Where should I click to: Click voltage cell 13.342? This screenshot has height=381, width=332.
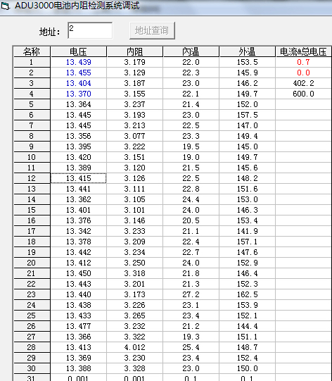pyautogui.click(x=78, y=231)
